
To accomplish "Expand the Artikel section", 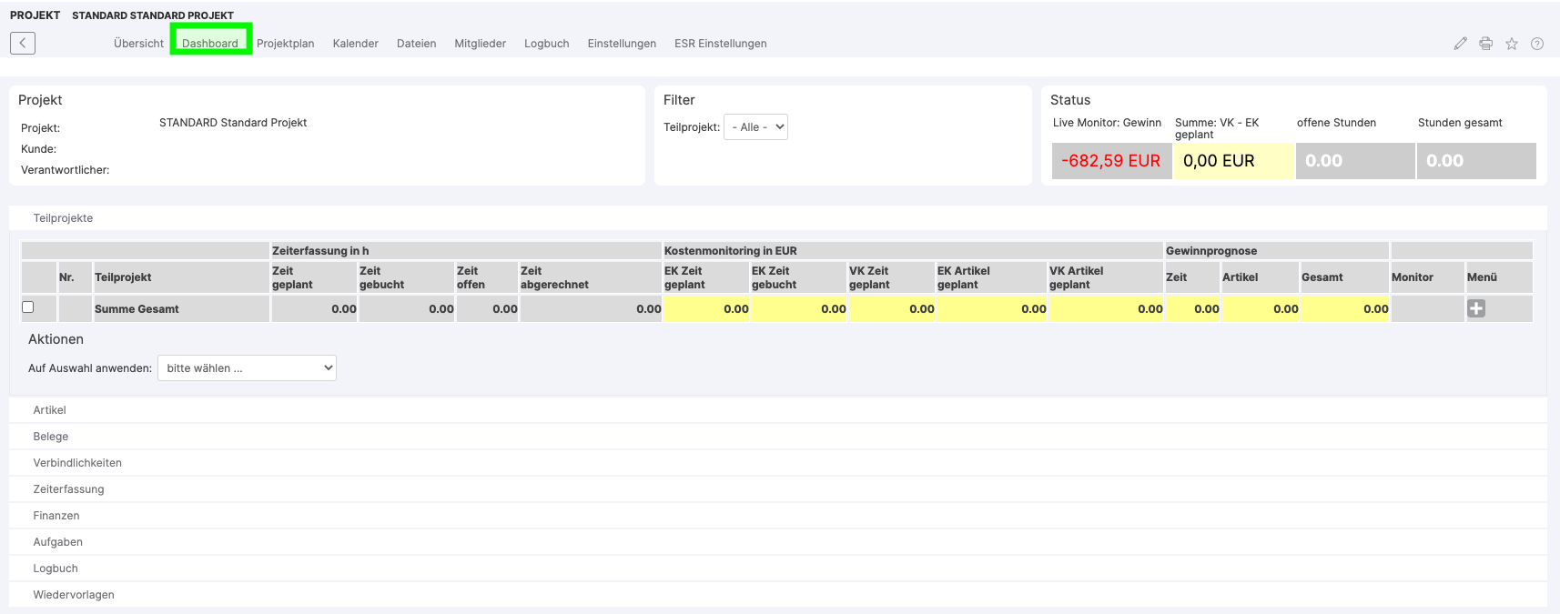I will coord(50,410).
